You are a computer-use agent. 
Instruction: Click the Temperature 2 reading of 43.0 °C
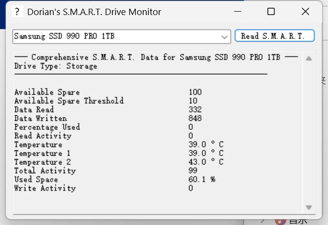[206, 162]
